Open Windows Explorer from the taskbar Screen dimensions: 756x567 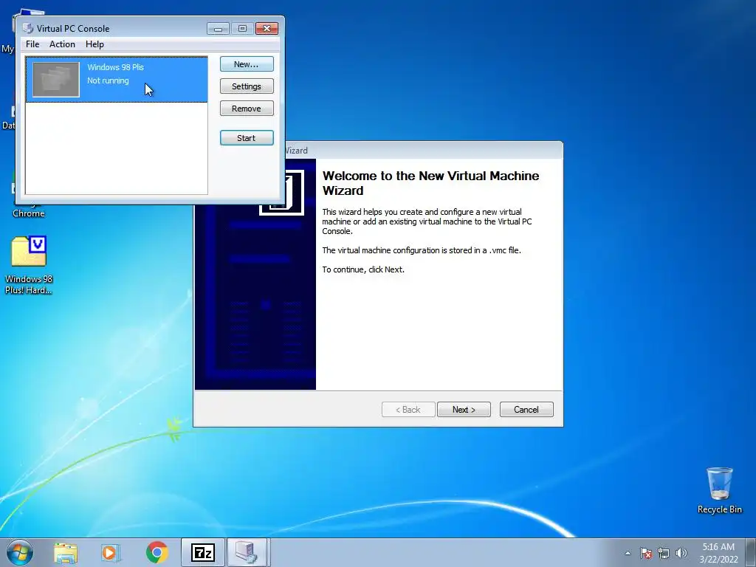click(x=66, y=552)
